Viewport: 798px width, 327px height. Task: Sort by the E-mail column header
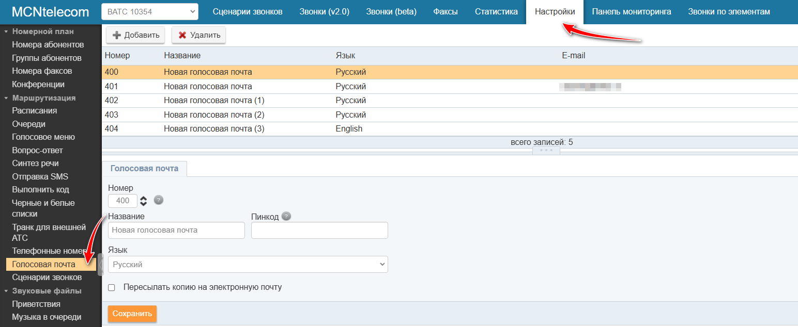click(x=573, y=55)
